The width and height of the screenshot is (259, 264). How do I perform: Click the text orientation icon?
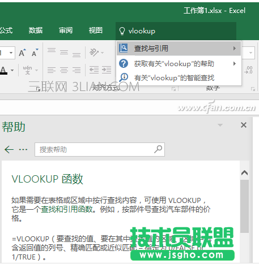(x=94, y=53)
